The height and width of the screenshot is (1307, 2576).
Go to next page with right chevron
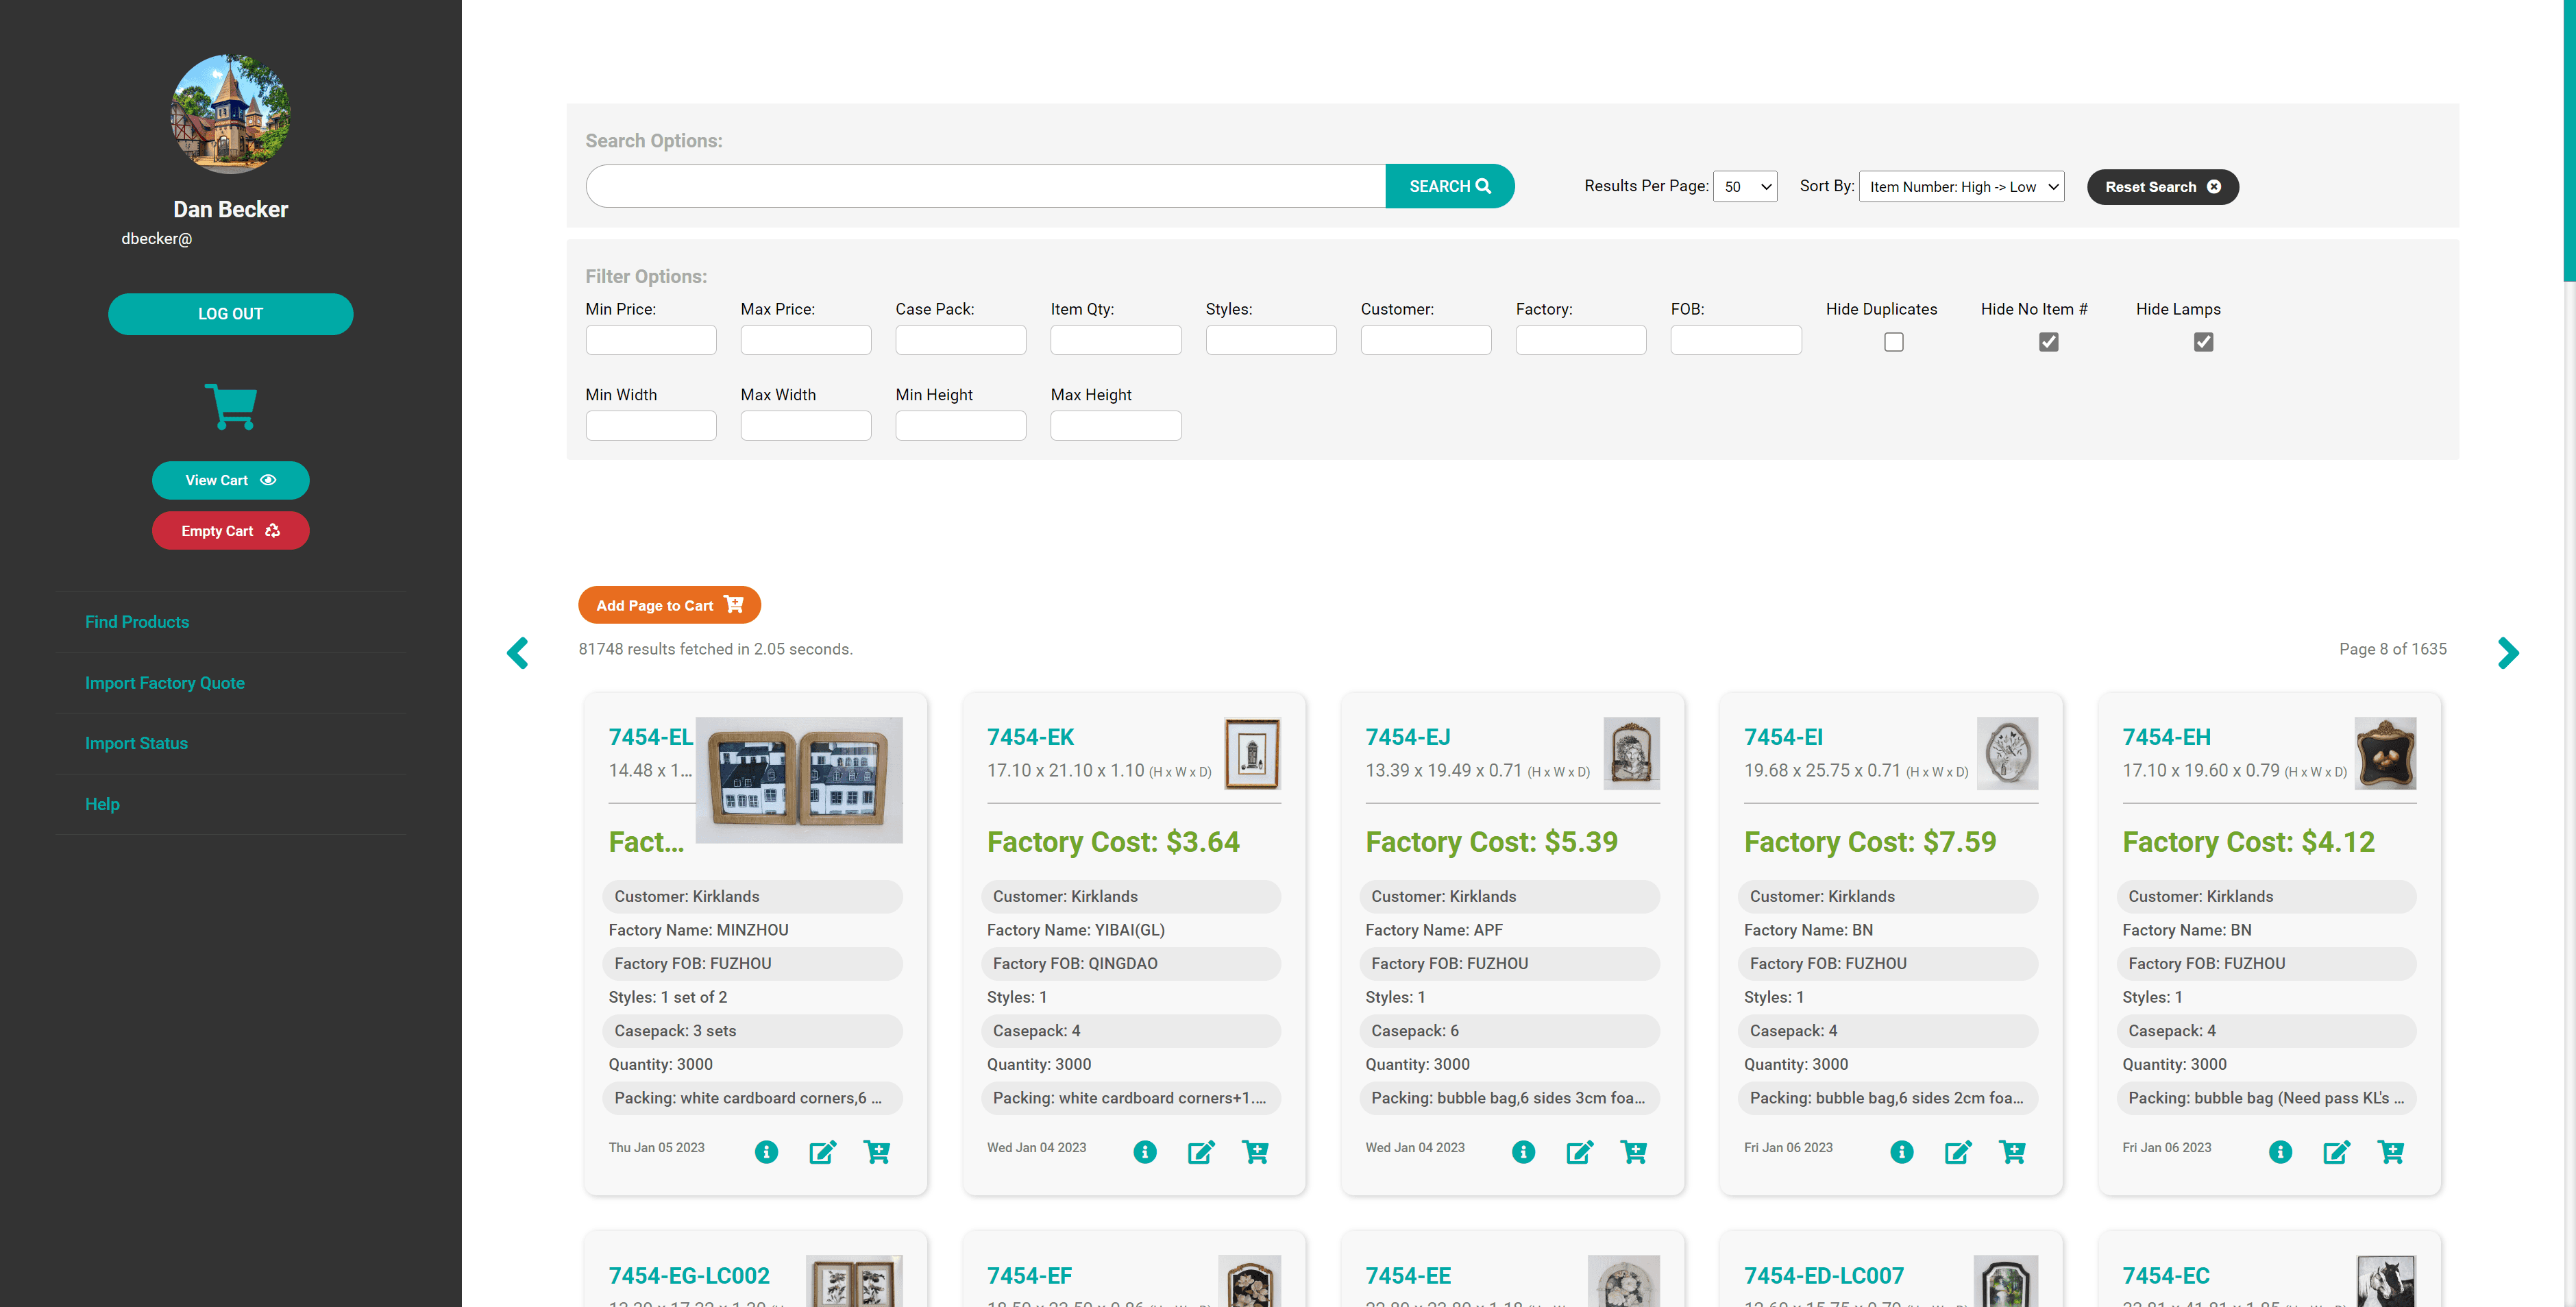tap(2508, 652)
